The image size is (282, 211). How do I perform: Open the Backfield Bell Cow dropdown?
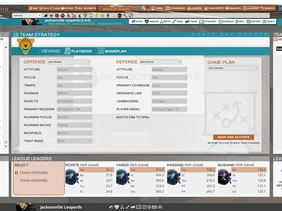74,133
